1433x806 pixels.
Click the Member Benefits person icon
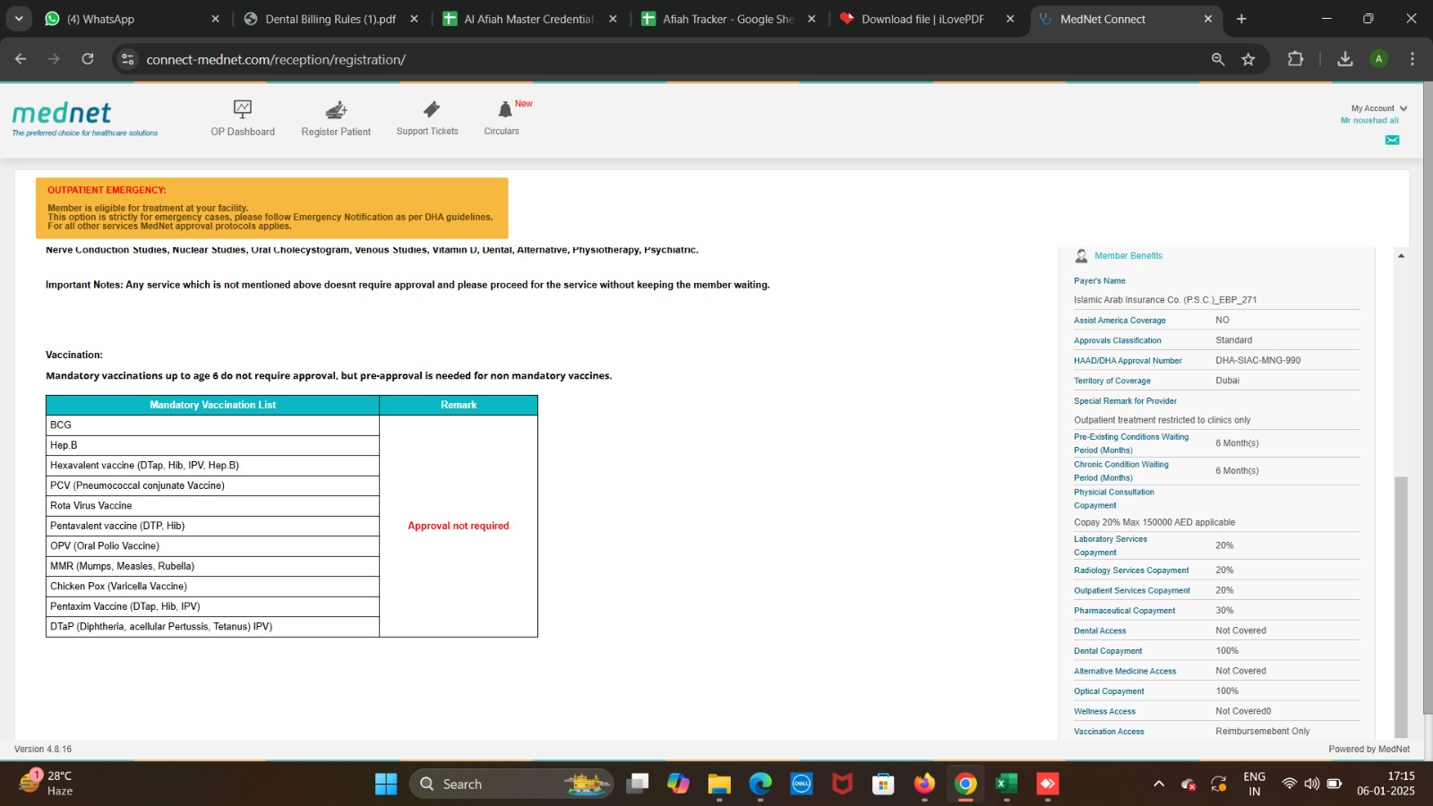click(x=1081, y=256)
